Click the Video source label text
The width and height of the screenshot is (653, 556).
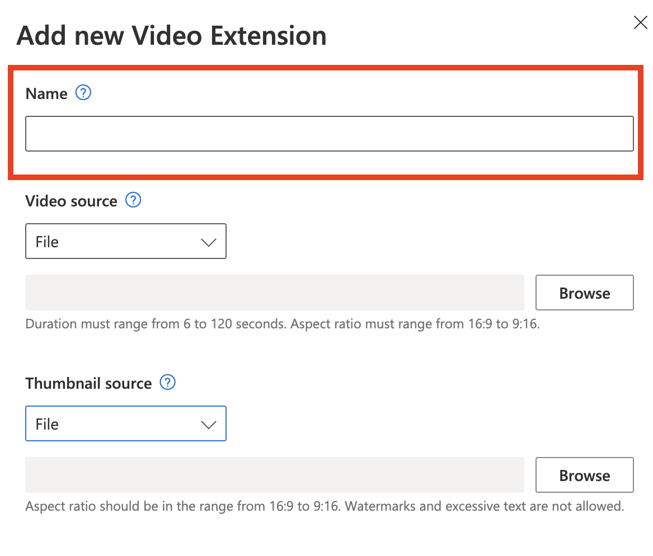click(71, 201)
